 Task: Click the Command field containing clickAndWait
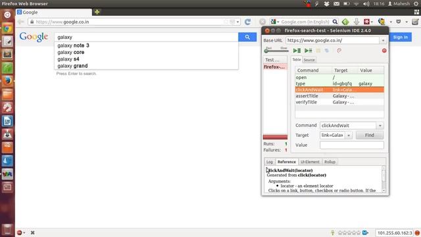pyautogui.click(x=348, y=126)
